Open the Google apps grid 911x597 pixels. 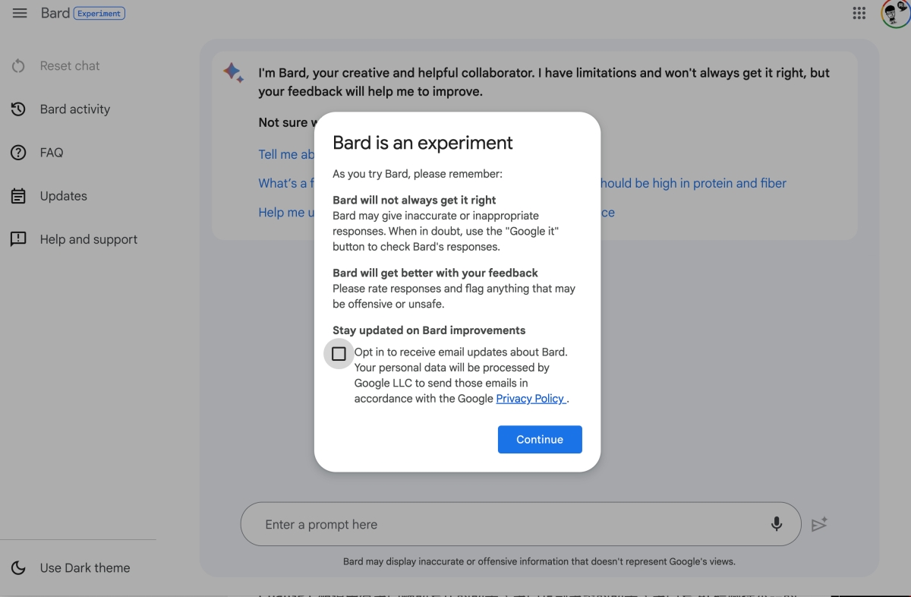pos(859,14)
